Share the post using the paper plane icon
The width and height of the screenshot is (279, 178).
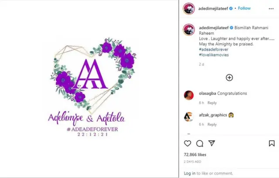pyautogui.click(x=212, y=143)
